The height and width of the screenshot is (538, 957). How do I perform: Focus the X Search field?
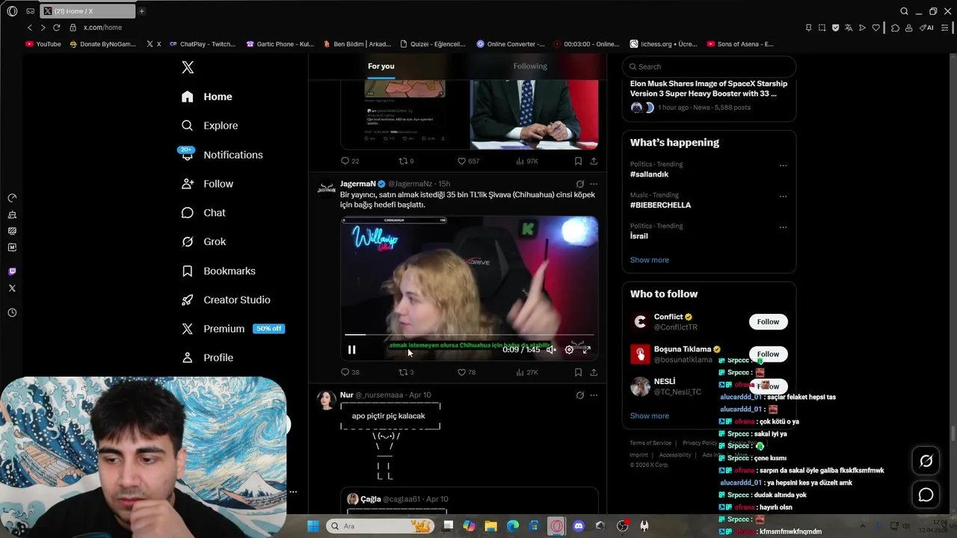(709, 67)
